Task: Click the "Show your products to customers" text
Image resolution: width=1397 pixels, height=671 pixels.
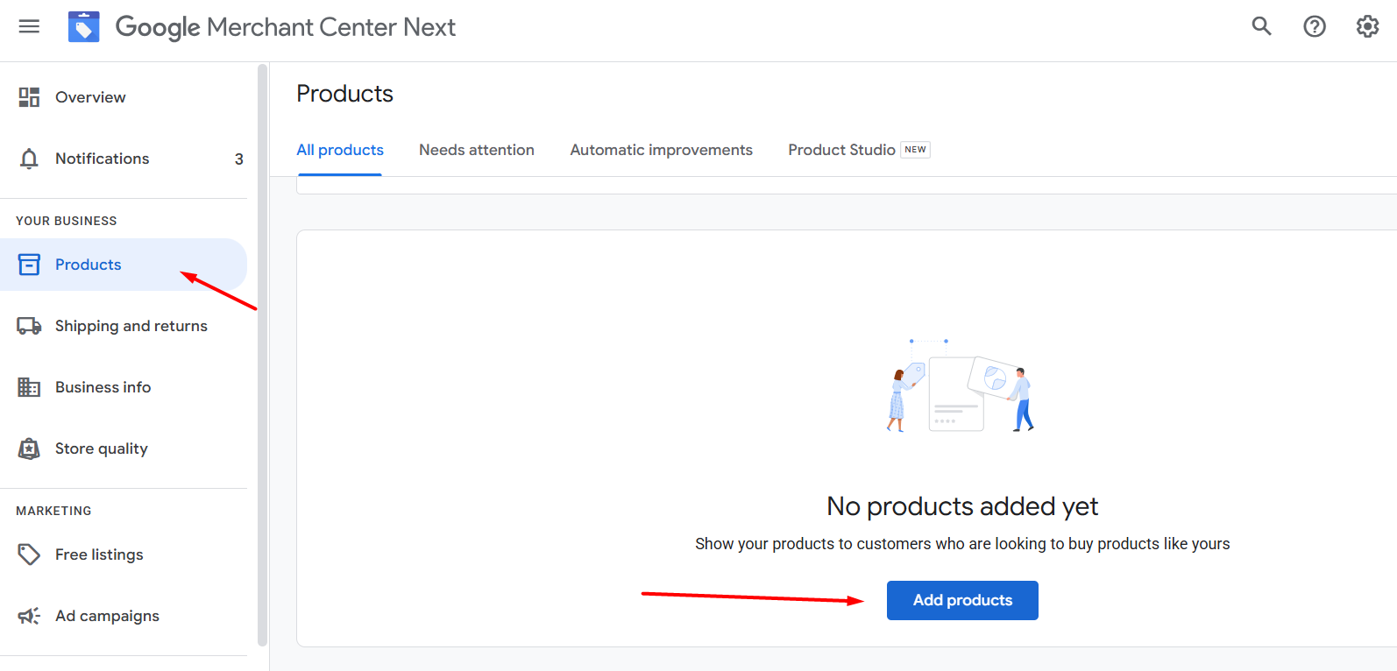Action: pyautogui.click(x=962, y=544)
